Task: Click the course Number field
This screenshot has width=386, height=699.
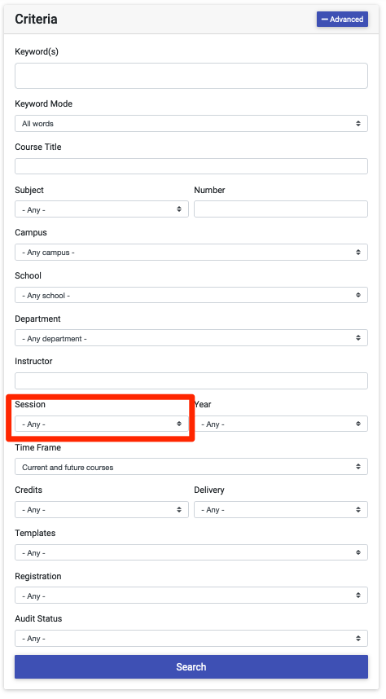Action: tap(280, 209)
